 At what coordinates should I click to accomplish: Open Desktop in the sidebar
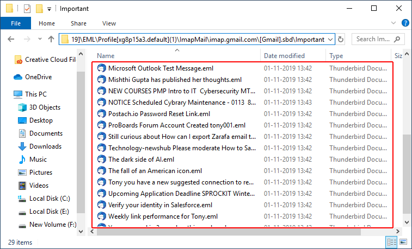coord(35,120)
